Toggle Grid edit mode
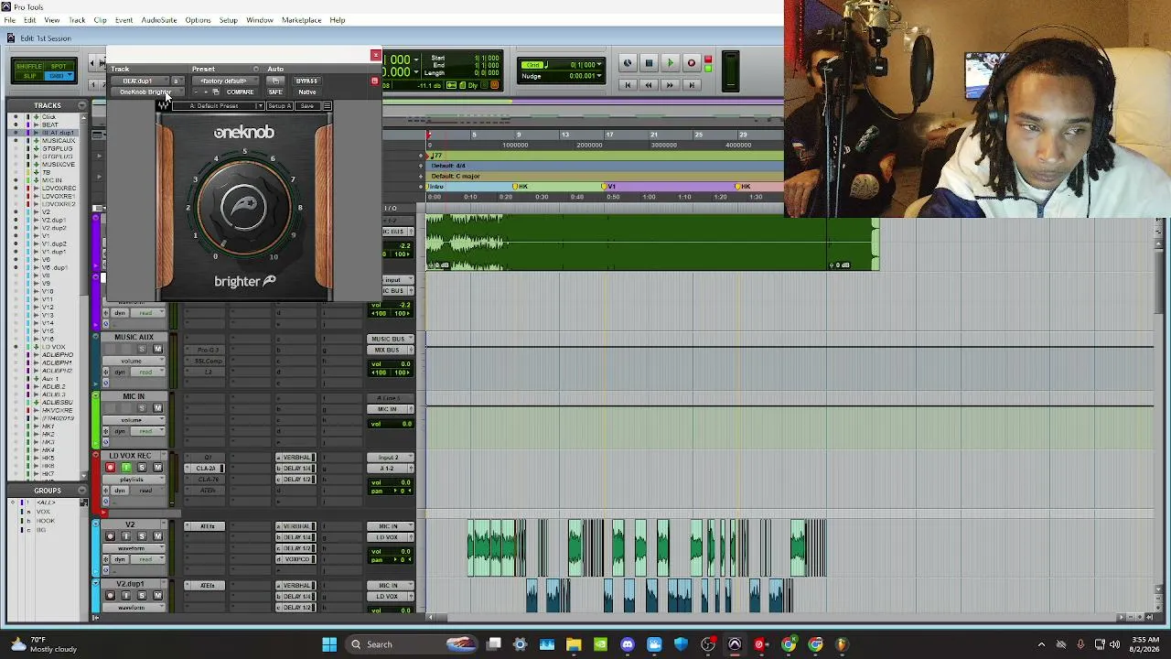 tap(59, 76)
